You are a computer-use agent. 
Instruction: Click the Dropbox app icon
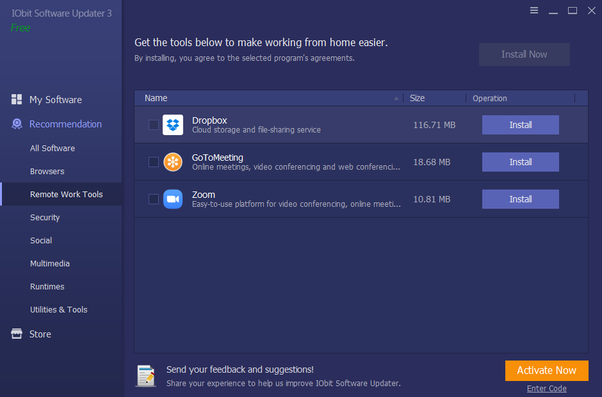click(173, 125)
